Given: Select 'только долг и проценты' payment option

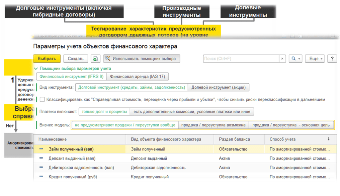Looking at the screenshot, I should [x=104, y=112].
